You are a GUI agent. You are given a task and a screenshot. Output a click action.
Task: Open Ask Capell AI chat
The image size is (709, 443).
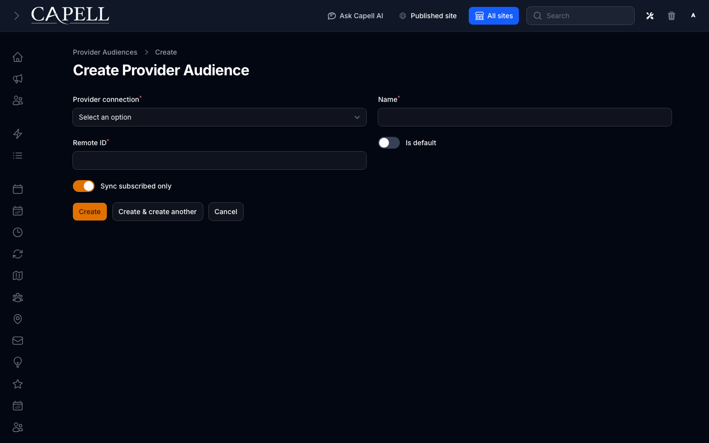point(355,16)
